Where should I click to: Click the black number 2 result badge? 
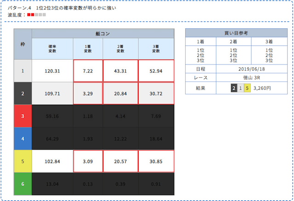click(234, 88)
